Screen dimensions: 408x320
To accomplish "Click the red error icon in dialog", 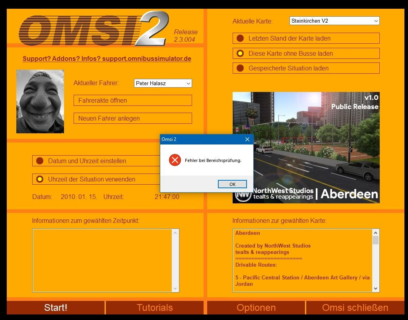I will (175, 160).
